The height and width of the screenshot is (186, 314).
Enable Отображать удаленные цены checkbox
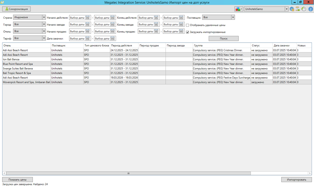(188, 25)
